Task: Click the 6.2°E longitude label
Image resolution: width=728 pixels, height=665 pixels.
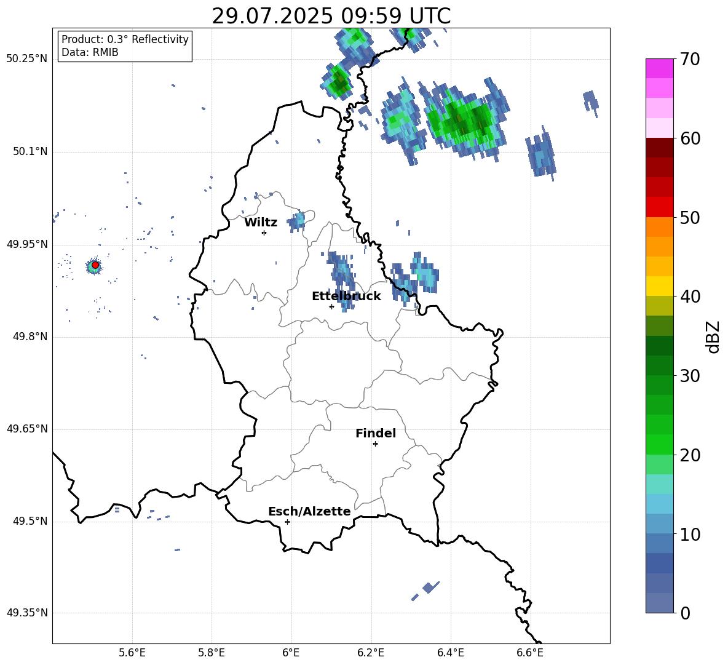Action: tap(371, 653)
